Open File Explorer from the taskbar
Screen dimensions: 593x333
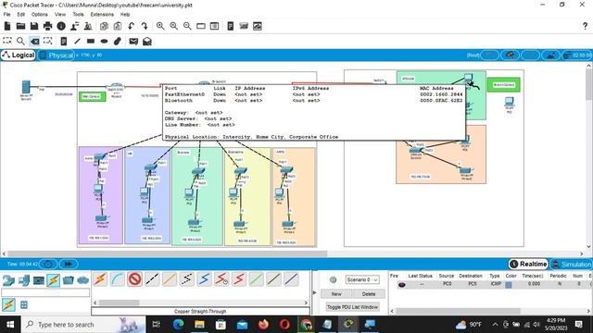coord(199,325)
